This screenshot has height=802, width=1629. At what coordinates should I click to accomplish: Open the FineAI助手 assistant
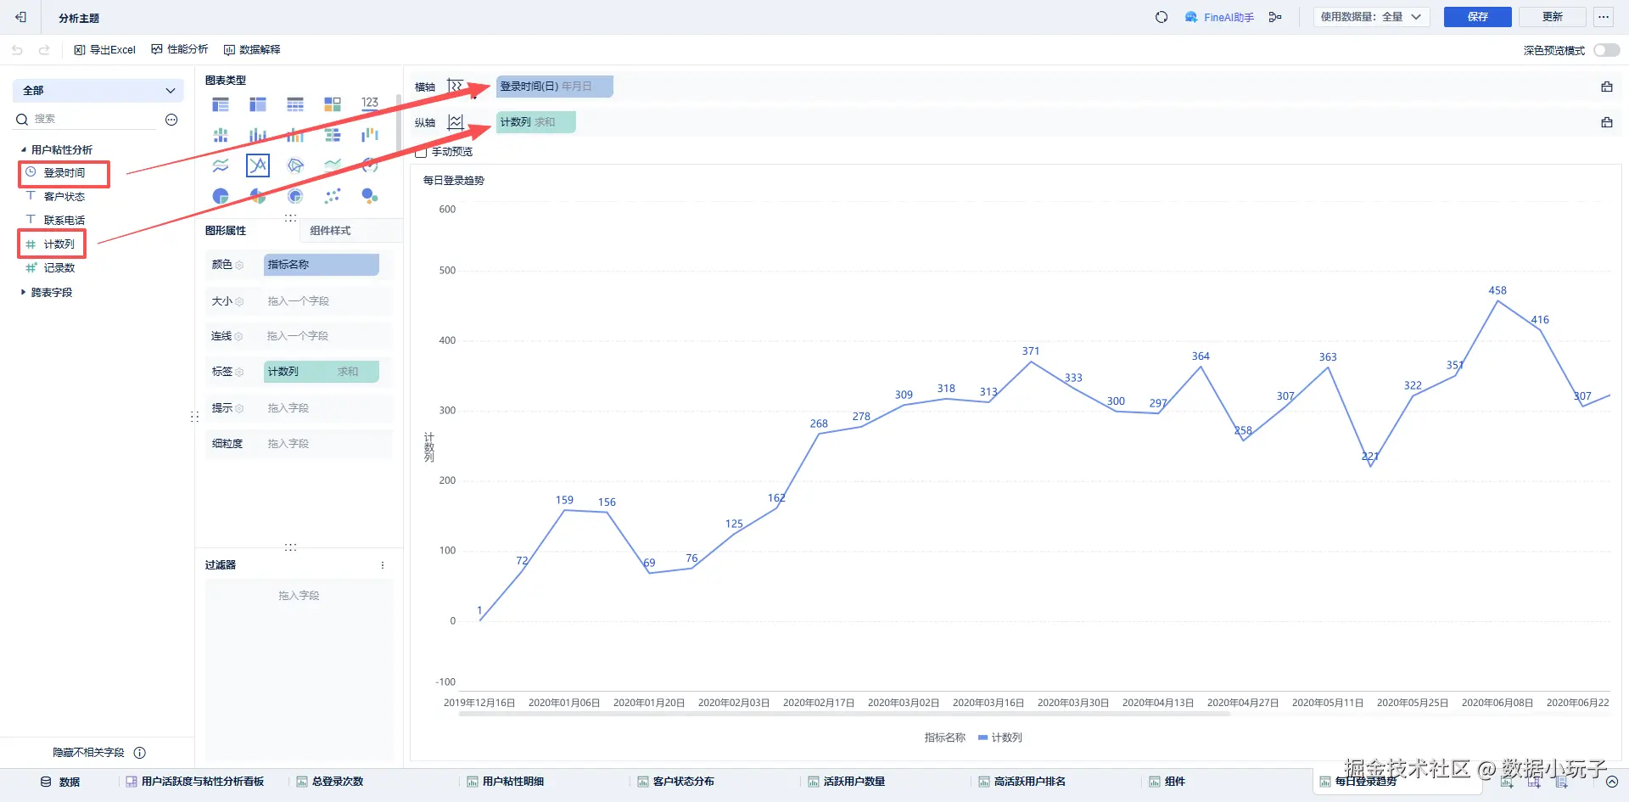[1219, 17]
